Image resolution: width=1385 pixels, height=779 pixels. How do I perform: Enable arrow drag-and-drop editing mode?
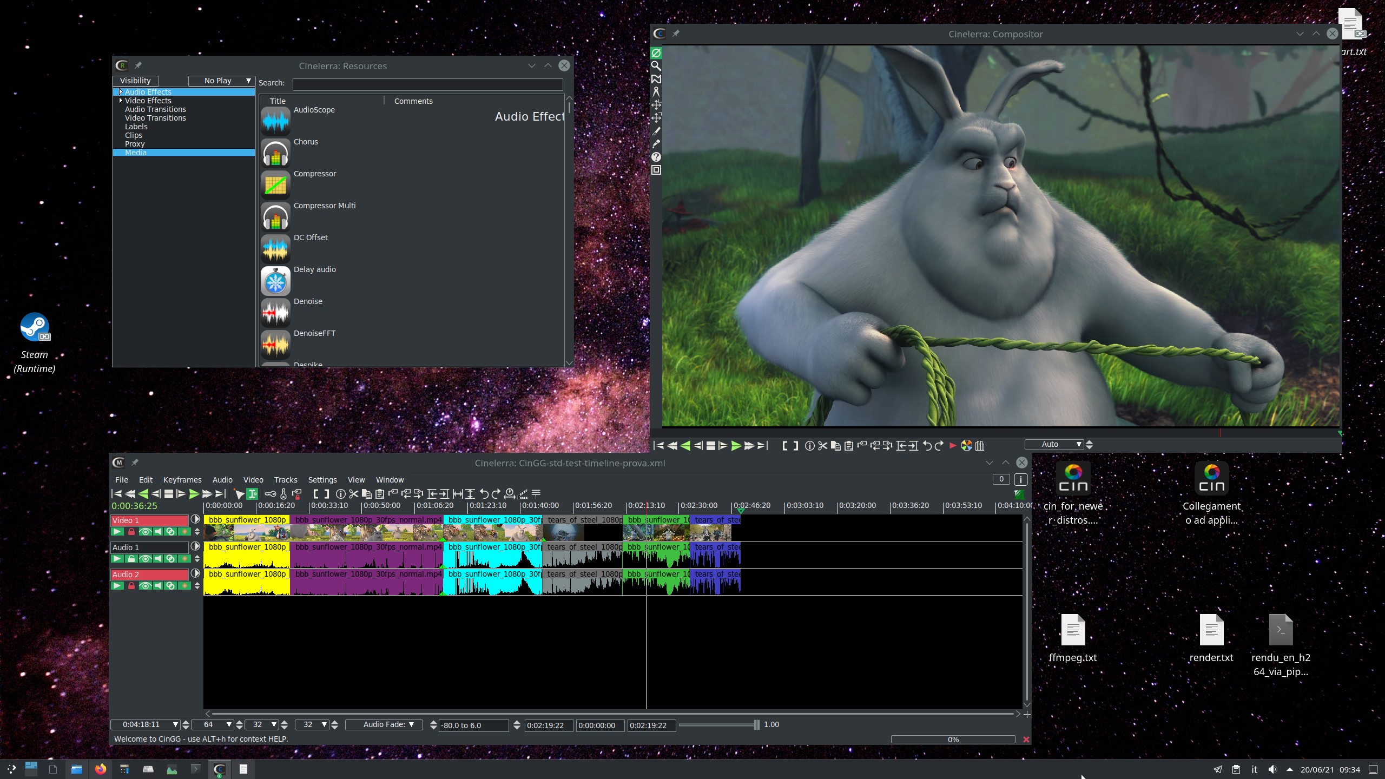coord(239,493)
